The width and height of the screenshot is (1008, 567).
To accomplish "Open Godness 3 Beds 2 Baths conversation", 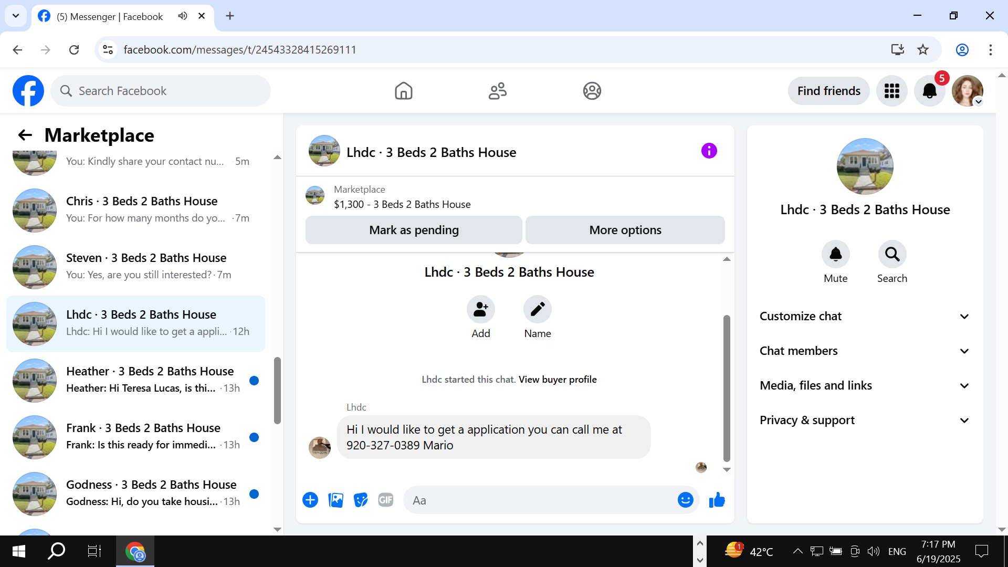I will click(135, 493).
